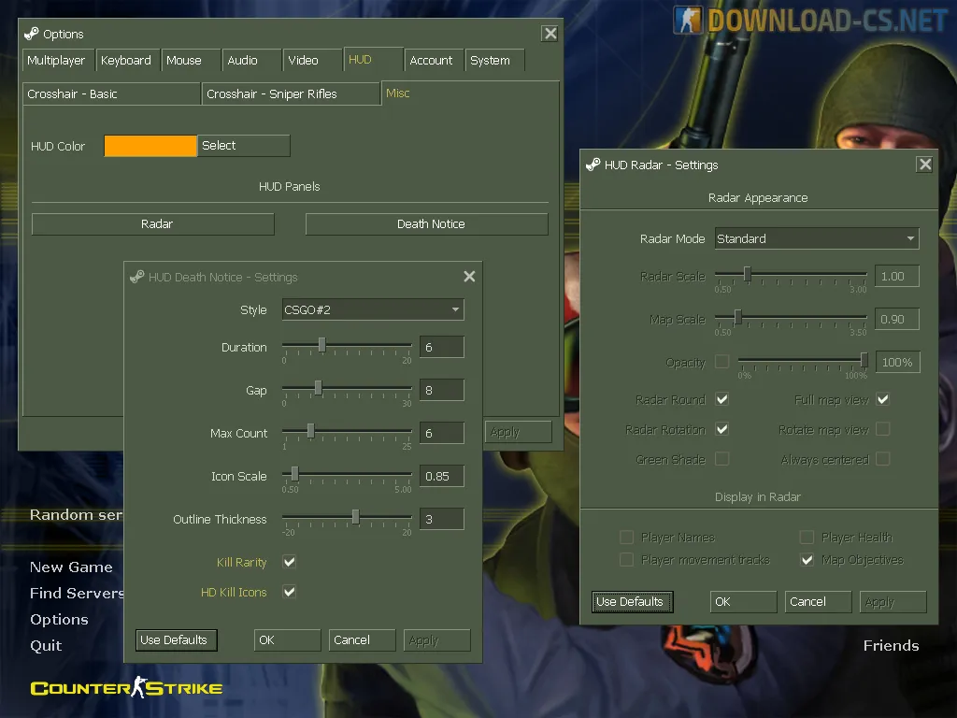
Task: Click the Radar Scale value field
Action: (x=896, y=276)
